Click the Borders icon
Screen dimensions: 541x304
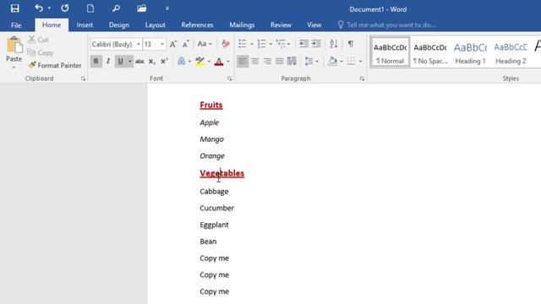pyautogui.click(x=352, y=62)
